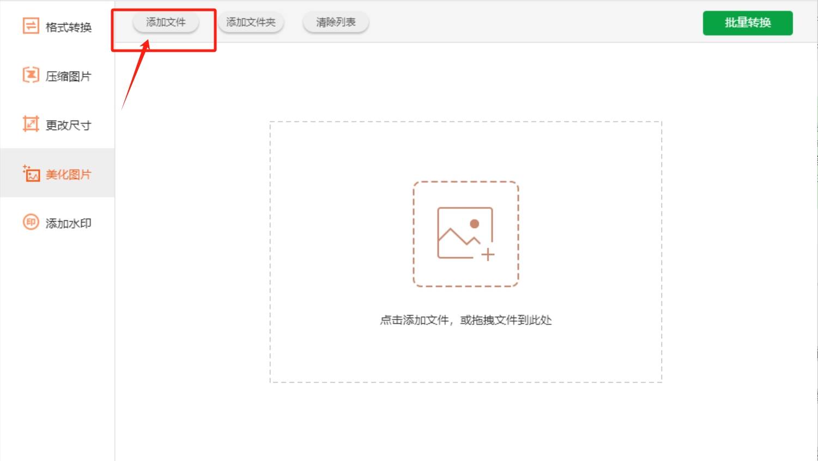818x461 pixels.
Task: Click the 添加文件夹 button
Action: point(251,22)
